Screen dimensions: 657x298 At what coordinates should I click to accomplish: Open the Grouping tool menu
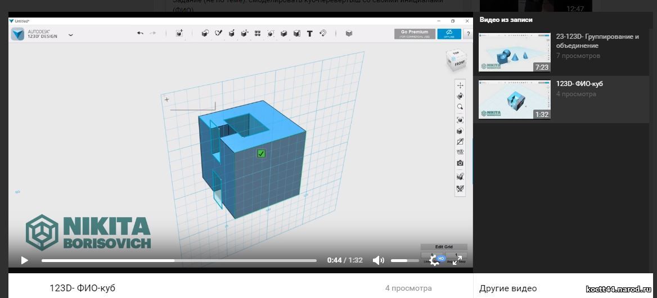coord(271,34)
